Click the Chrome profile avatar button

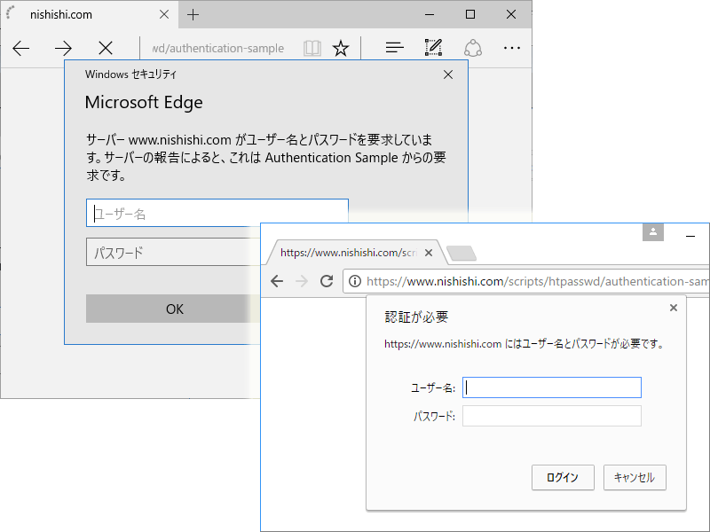653,231
